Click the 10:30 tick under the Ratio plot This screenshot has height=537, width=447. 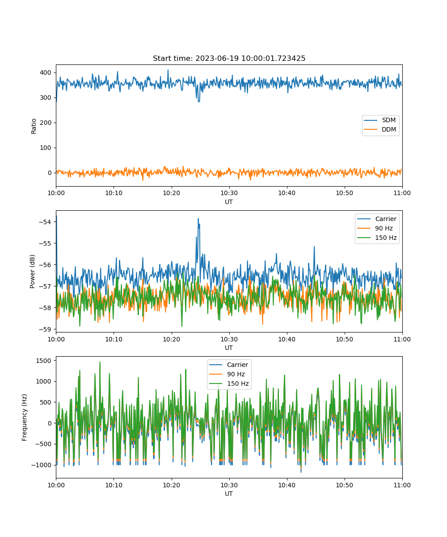(x=229, y=193)
